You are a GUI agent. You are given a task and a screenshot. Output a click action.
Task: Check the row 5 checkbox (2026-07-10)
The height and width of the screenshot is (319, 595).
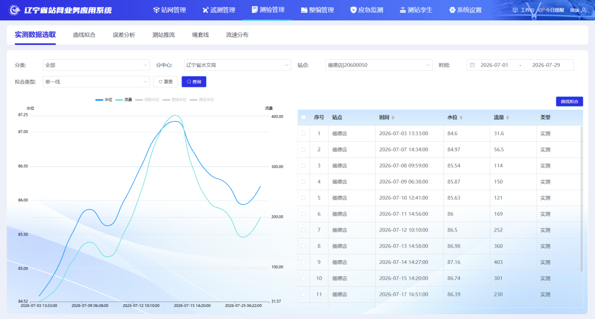[x=303, y=198]
